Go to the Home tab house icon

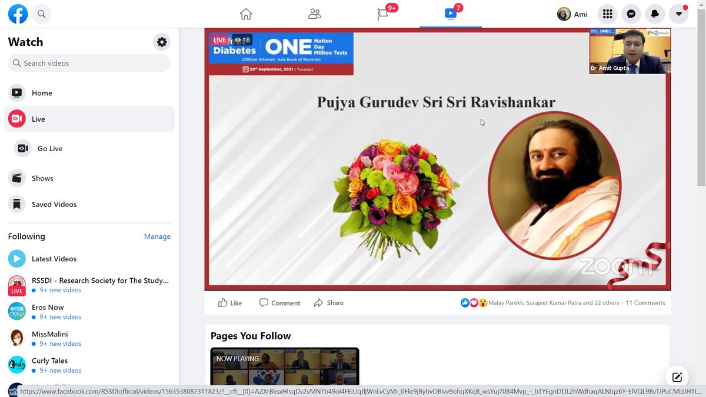point(246,14)
